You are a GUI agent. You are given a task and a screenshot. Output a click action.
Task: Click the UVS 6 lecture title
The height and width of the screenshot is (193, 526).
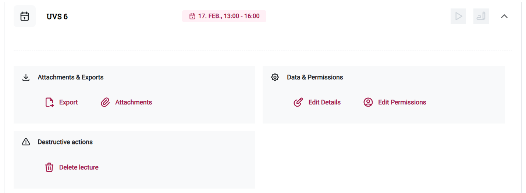[x=57, y=17]
